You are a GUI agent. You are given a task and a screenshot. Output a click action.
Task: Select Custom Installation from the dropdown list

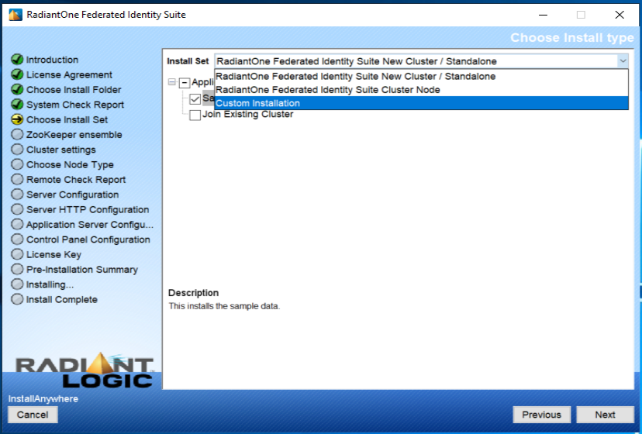(x=421, y=103)
